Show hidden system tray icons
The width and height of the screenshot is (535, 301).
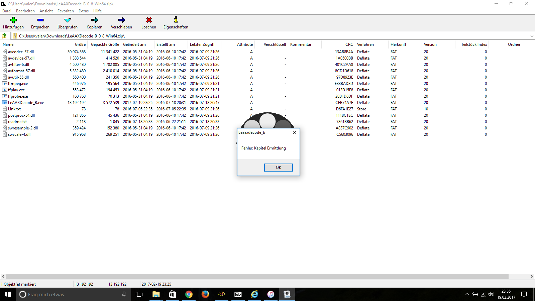[x=467, y=295]
